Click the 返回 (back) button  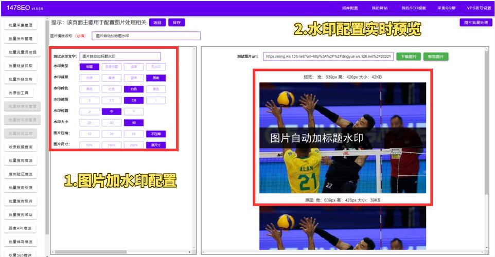click(157, 23)
